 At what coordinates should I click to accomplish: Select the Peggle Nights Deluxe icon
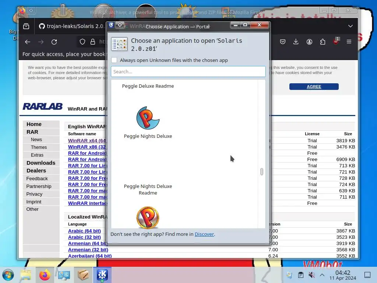(x=148, y=118)
